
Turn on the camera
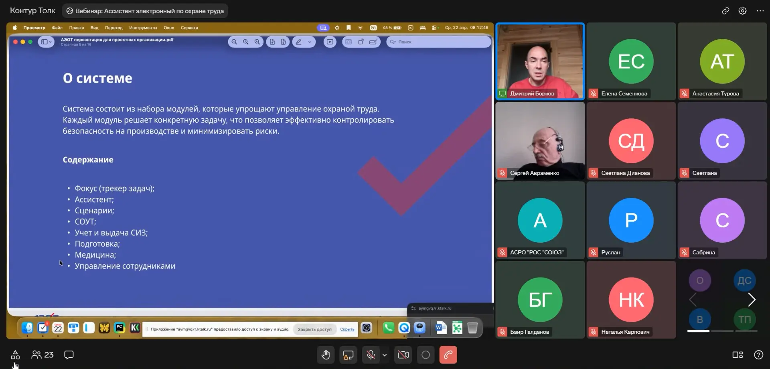click(403, 355)
